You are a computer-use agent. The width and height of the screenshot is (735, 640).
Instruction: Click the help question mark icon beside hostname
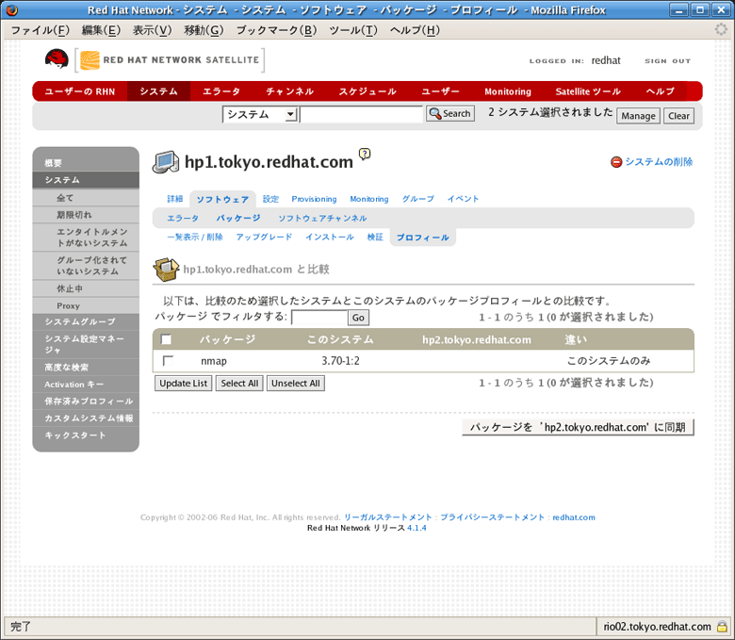pyautogui.click(x=365, y=154)
